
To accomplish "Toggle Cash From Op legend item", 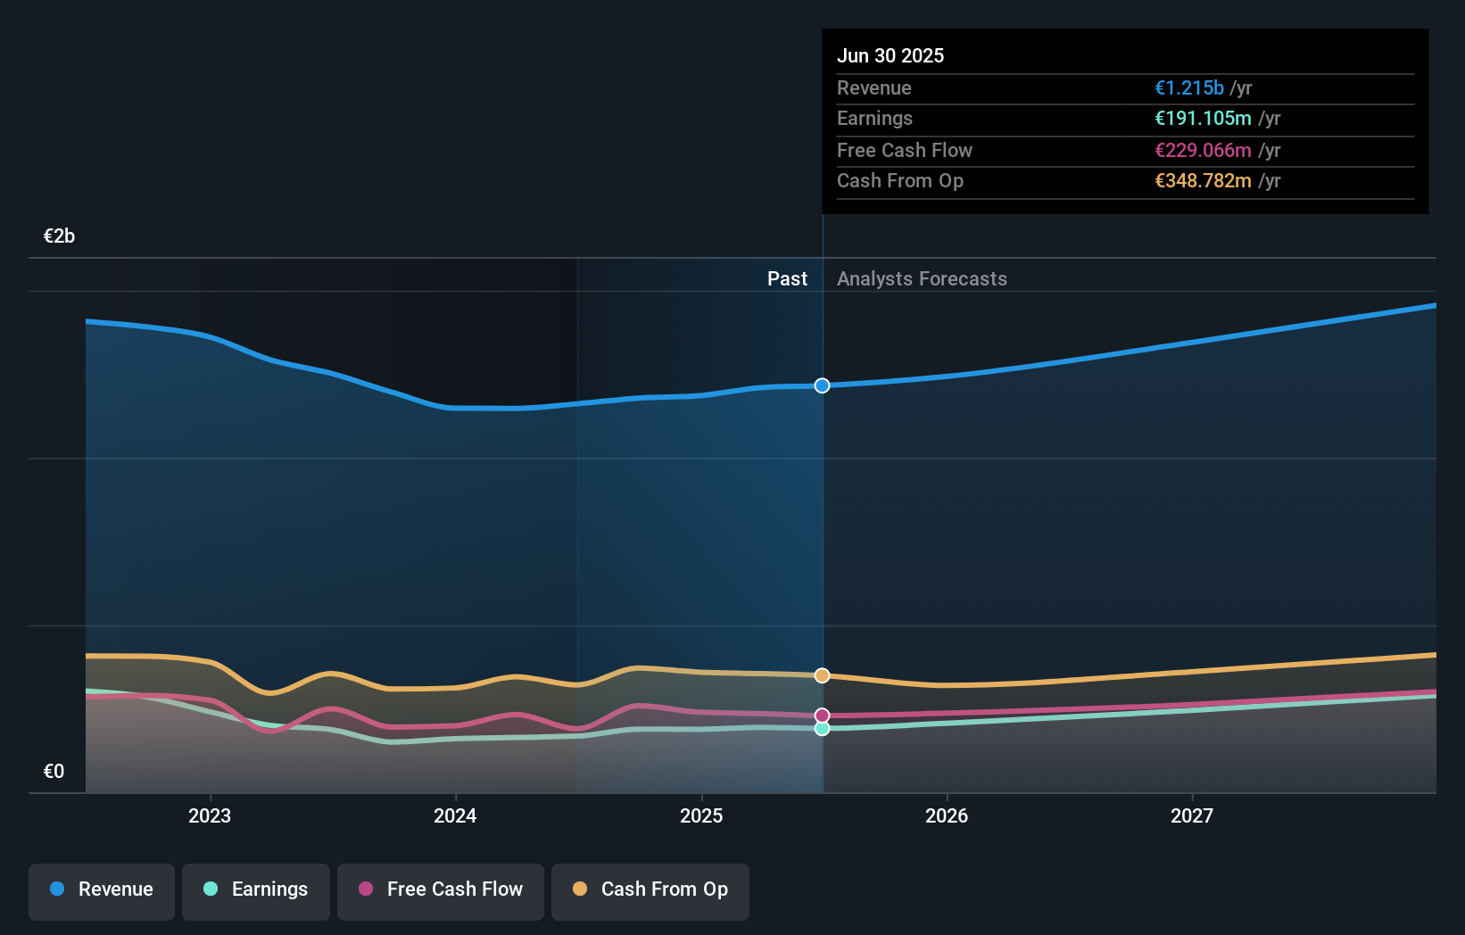I will click(650, 891).
